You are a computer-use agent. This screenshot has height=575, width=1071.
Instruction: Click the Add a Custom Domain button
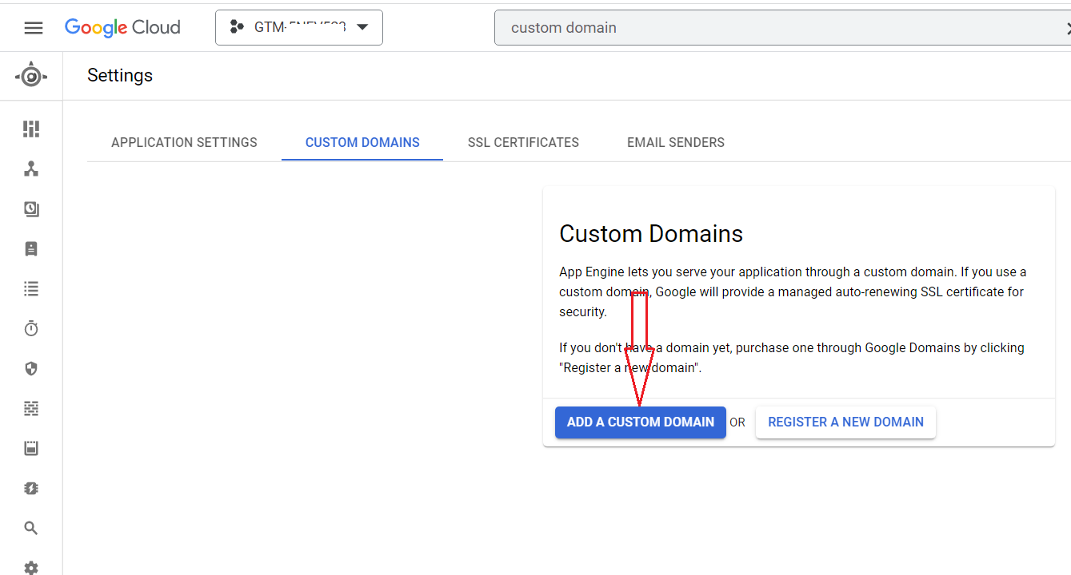pos(641,422)
